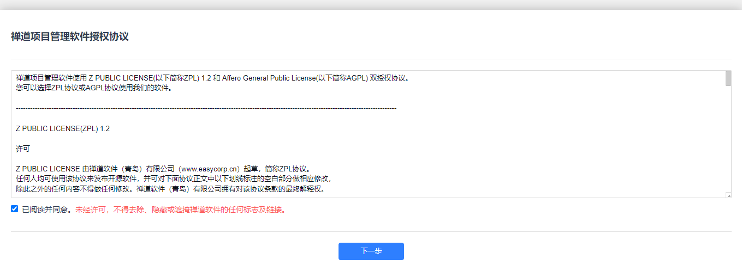Click the line 'Z PUBLIC LICENSE(ZPL) 1.2'
742x271 pixels.
point(63,128)
